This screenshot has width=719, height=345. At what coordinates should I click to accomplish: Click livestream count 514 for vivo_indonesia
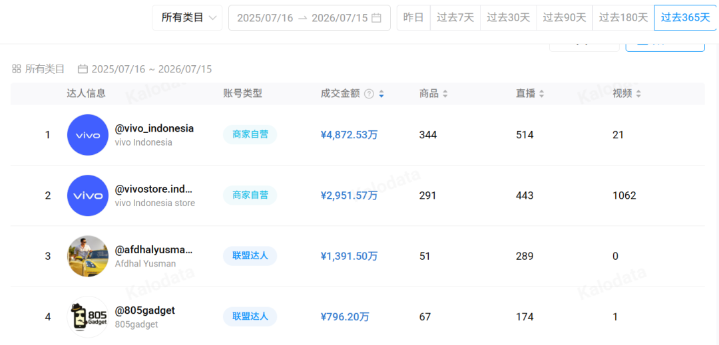coord(525,135)
